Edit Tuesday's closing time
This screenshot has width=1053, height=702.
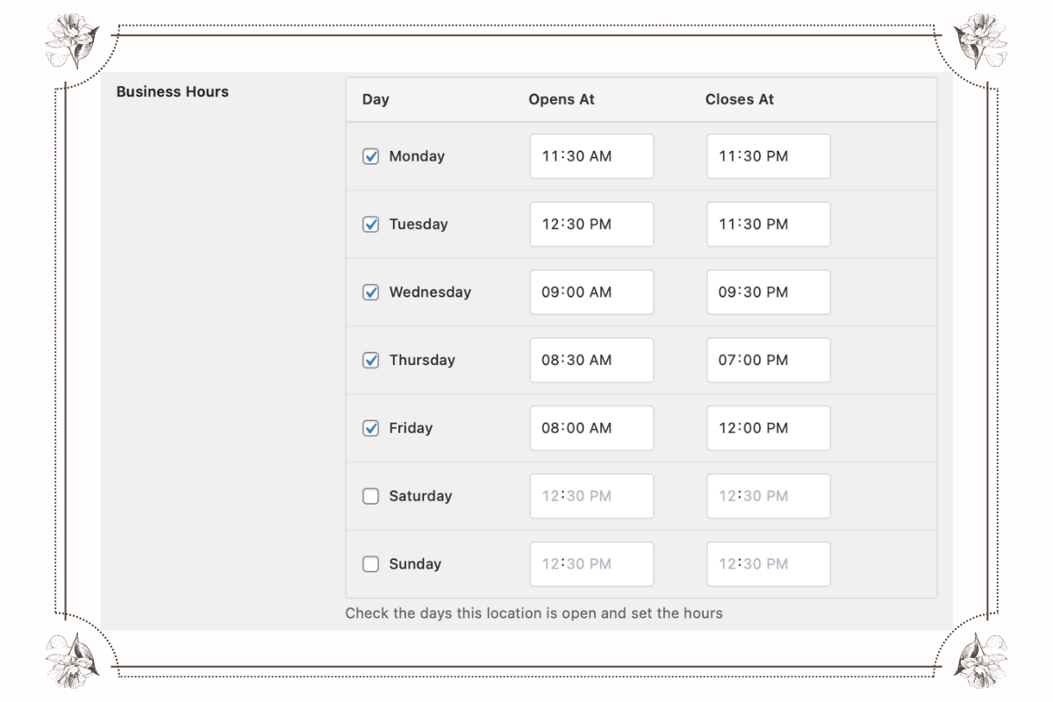coord(768,224)
